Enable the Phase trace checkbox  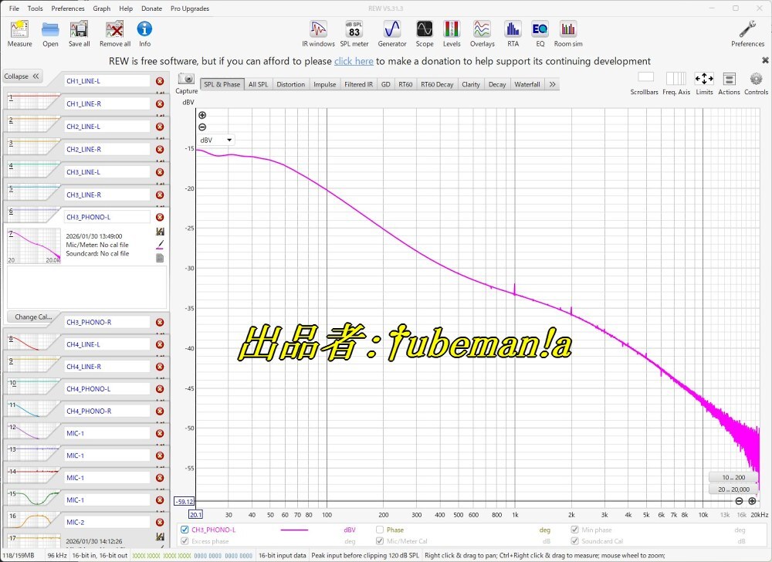[x=380, y=530]
